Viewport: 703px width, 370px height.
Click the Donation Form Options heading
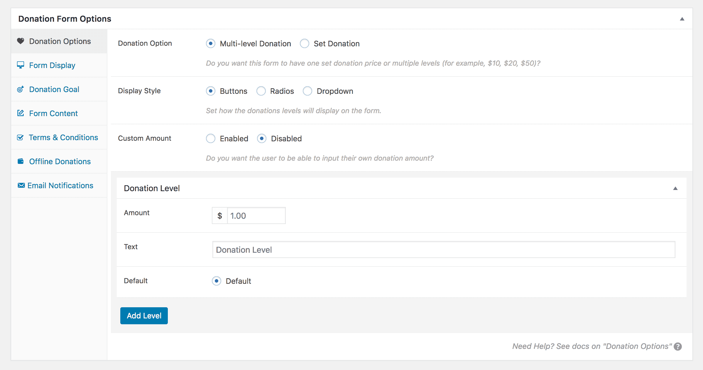pyautogui.click(x=65, y=19)
